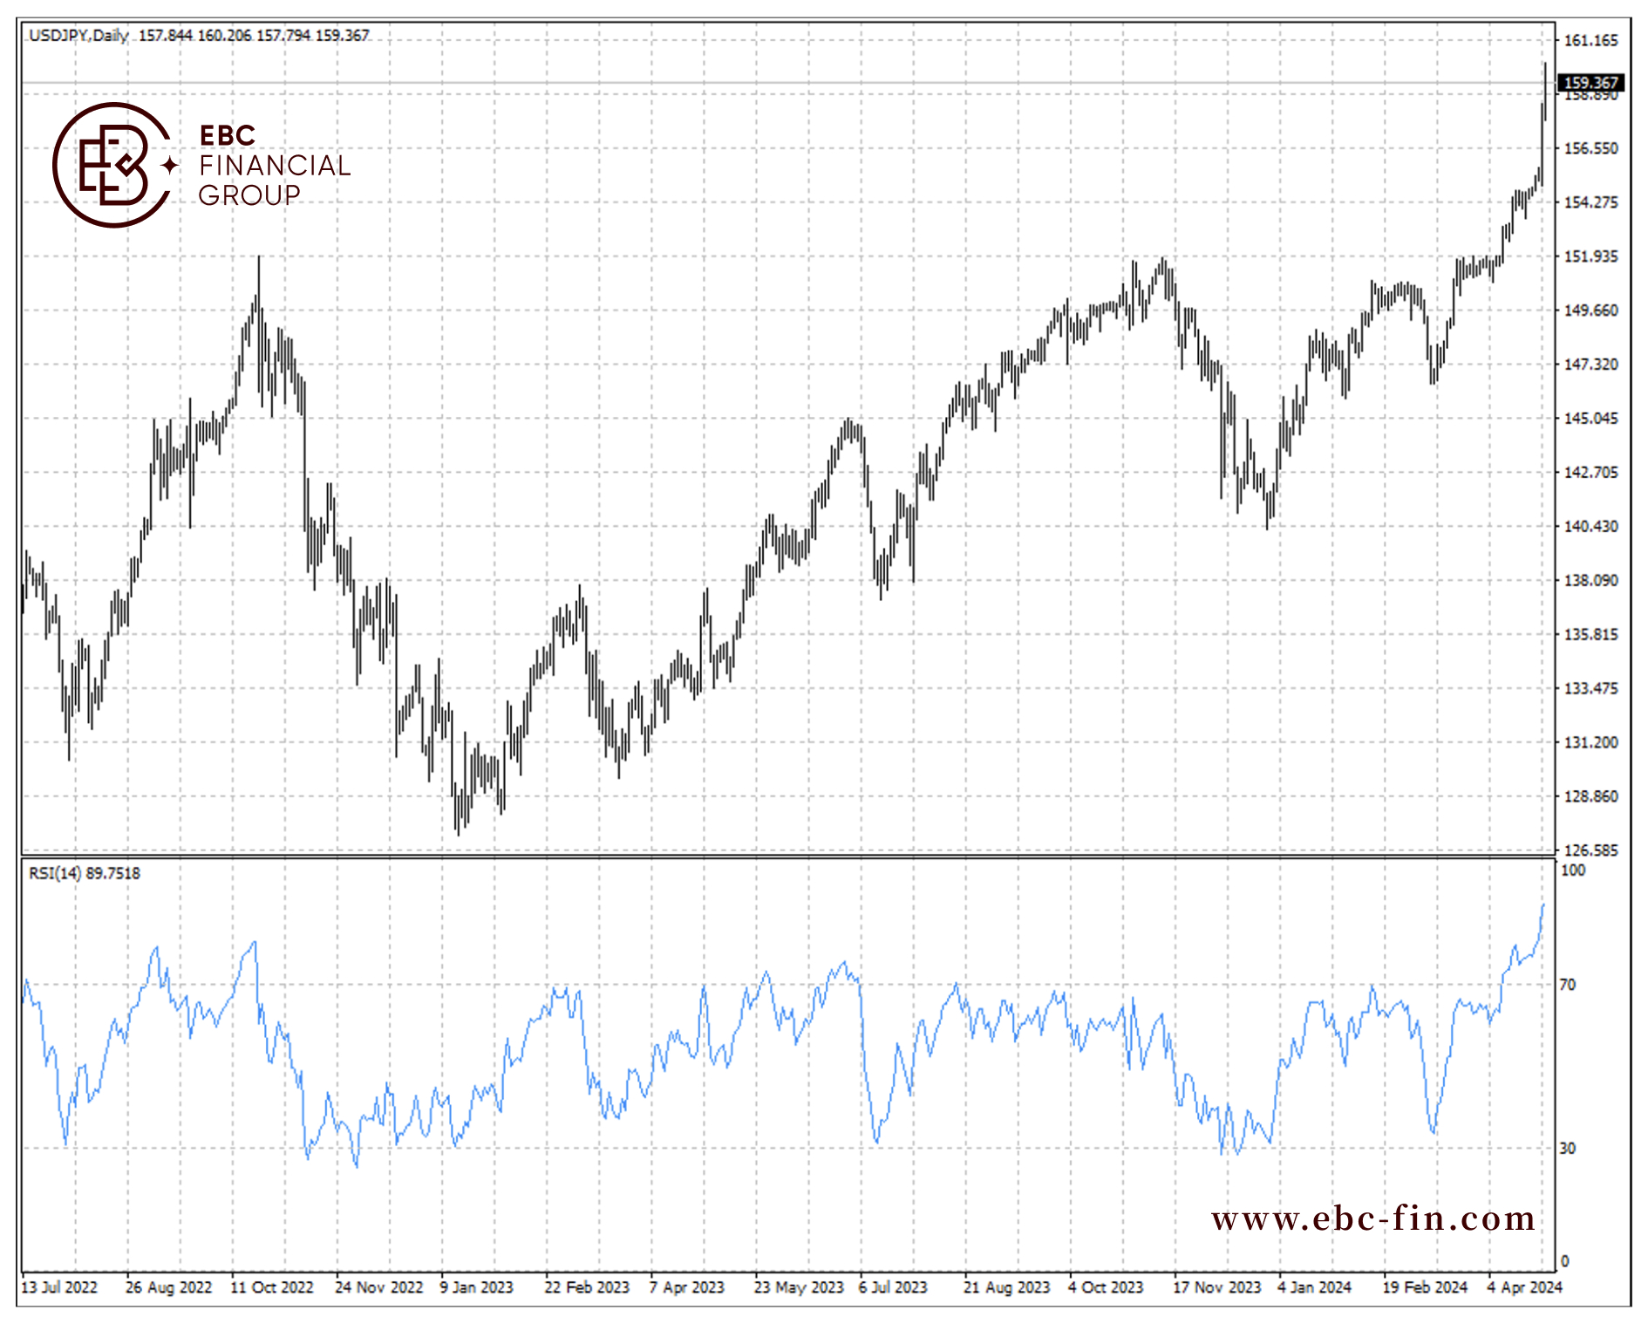Image resolution: width=1648 pixels, height=1324 pixels.
Task: Click the RSI scale 30 label
Action: click(x=1568, y=1149)
